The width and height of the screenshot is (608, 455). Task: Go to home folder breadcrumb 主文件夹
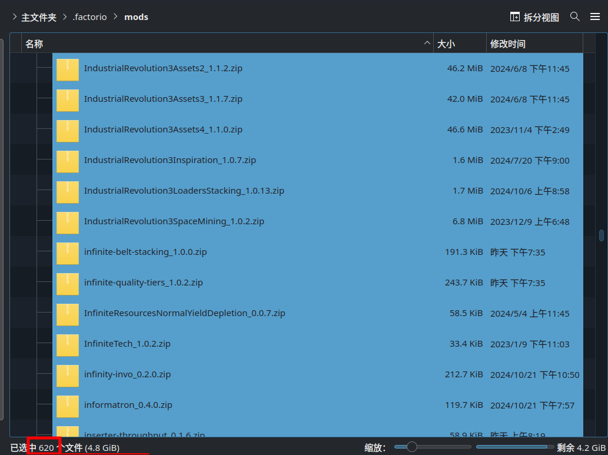pyautogui.click(x=39, y=17)
